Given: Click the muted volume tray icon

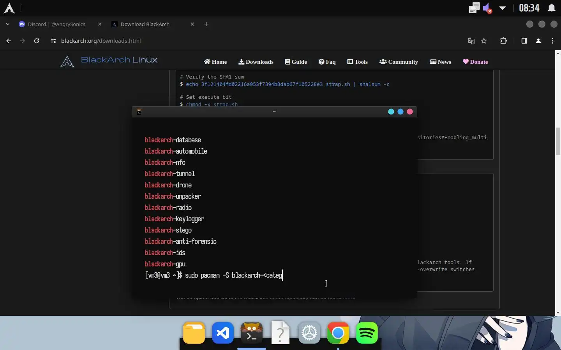Looking at the screenshot, I should [x=487, y=8].
